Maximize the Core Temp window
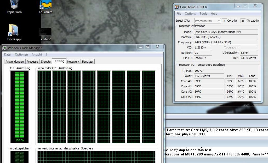Viewport: 268px width, 163px height. coord(245,6)
